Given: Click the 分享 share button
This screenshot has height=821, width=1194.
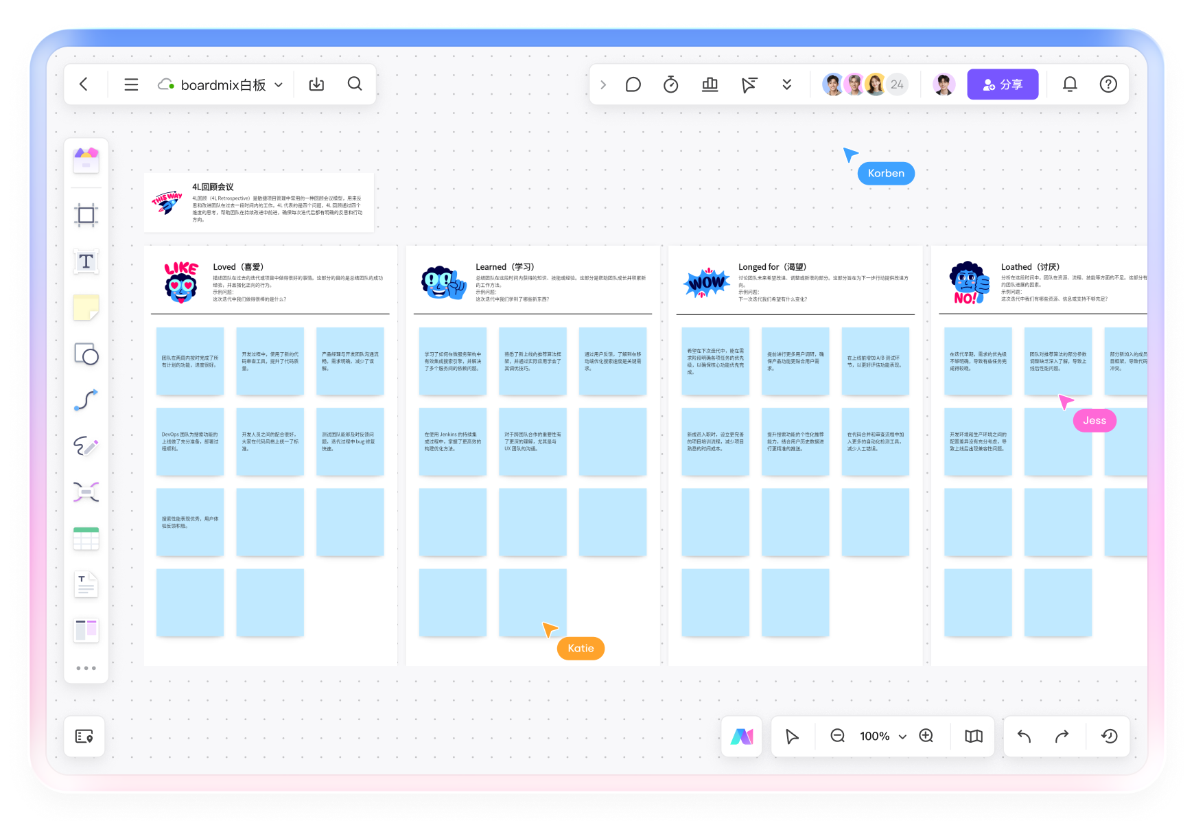Looking at the screenshot, I should coord(1002,84).
